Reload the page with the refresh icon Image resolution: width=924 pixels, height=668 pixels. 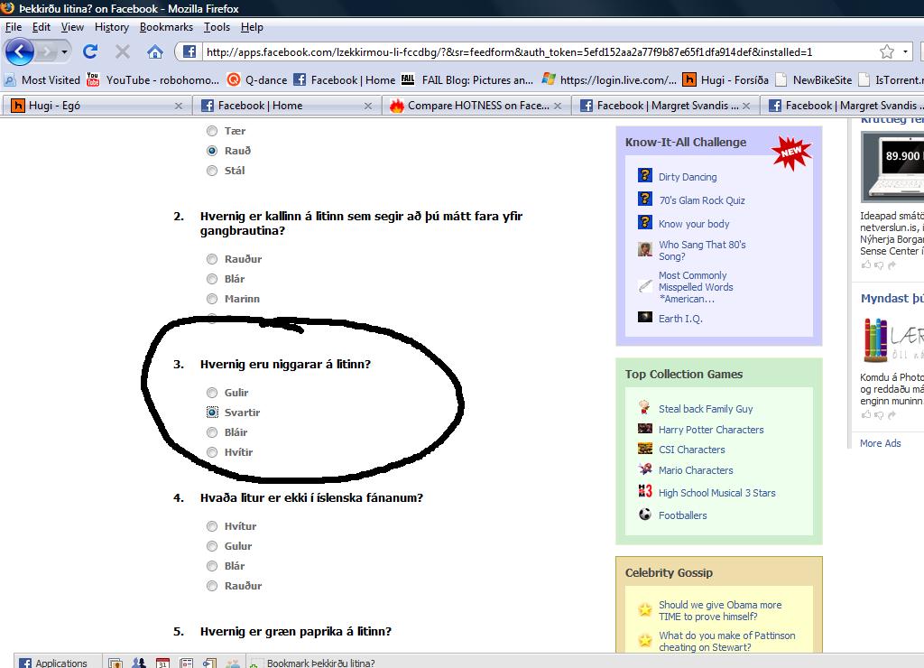[x=90, y=51]
